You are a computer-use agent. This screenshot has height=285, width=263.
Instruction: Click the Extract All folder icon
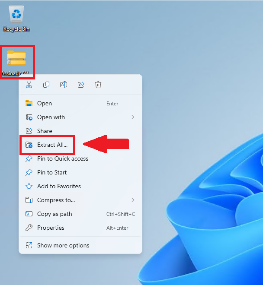coord(29,145)
